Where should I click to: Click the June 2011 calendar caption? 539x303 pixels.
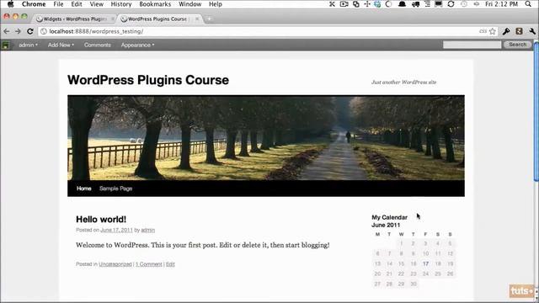point(386,225)
